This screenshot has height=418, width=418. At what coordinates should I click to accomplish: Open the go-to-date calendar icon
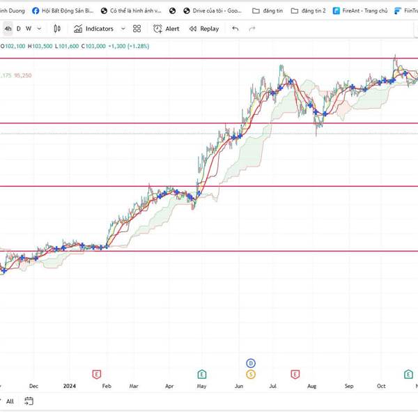pos(29,401)
